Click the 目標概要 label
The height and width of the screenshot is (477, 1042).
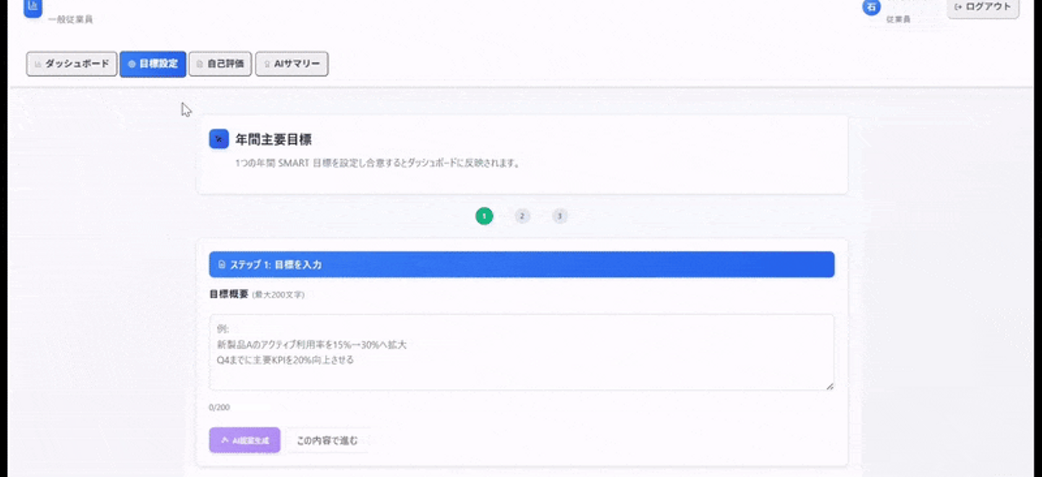point(229,294)
